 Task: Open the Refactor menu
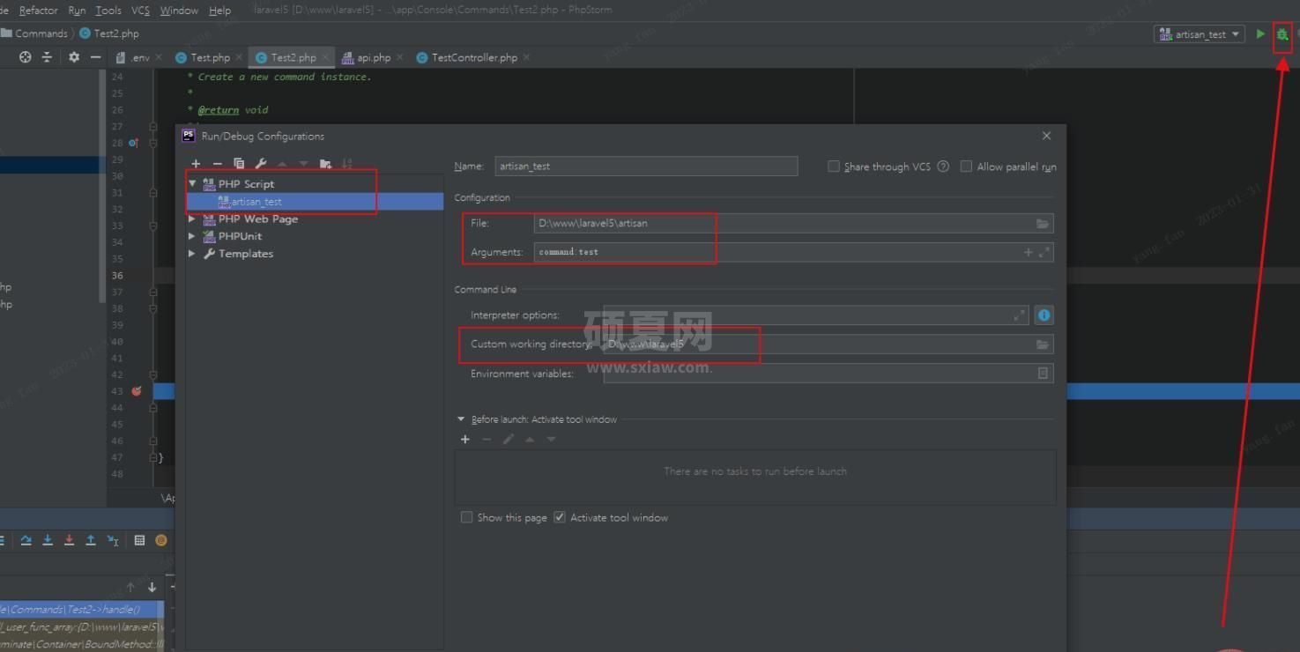38,11
